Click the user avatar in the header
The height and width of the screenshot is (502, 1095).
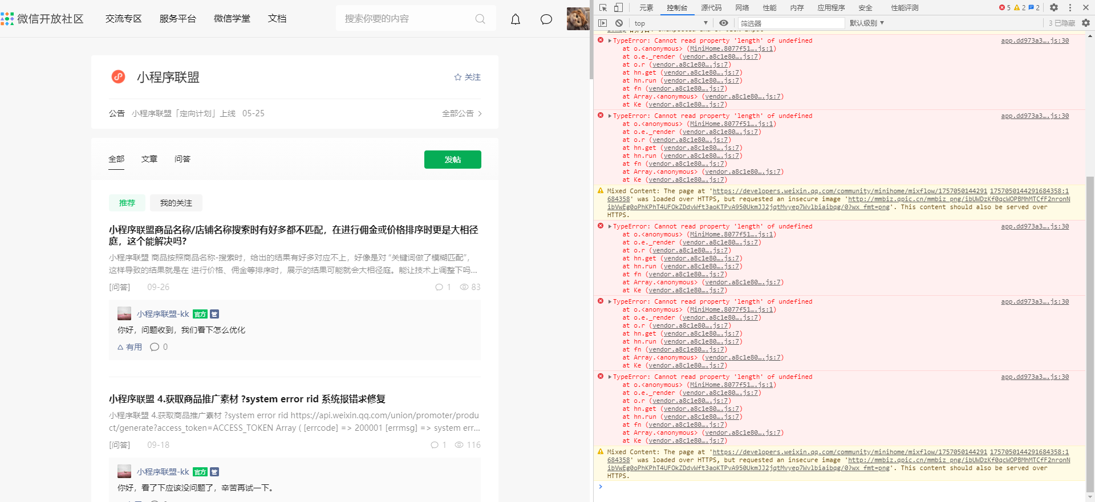pos(578,19)
